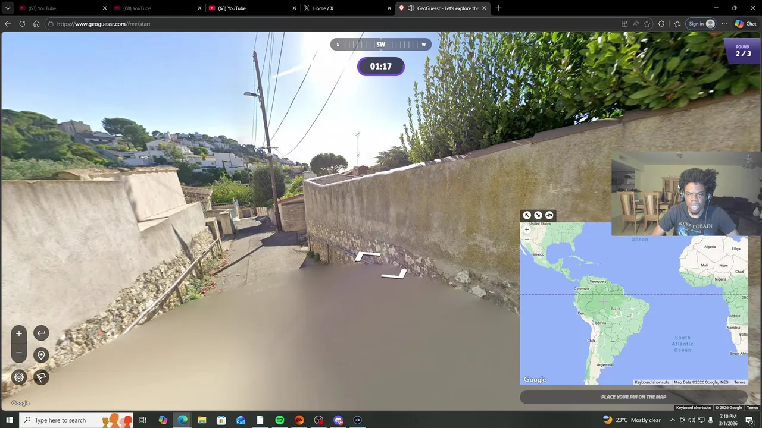Open the split screen icon in the address bar
The image size is (762, 428).
pos(624,24)
